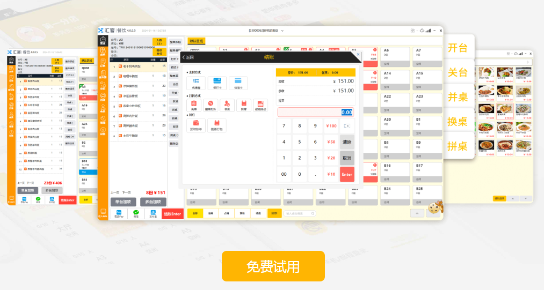Click the red 结账Enter button in main window
The height and width of the screenshot is (290, 544).
pos(172,214)
